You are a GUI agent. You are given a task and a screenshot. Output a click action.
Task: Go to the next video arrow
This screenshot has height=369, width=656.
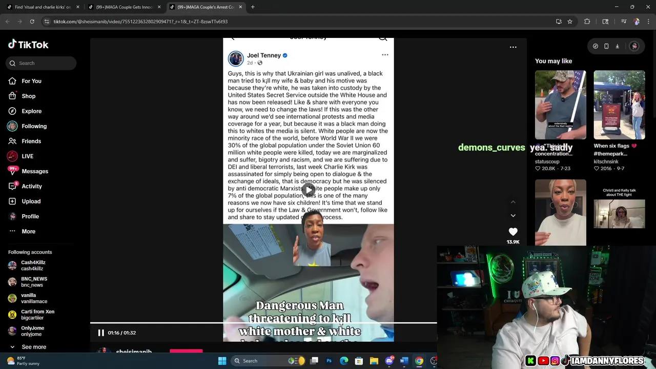513,216
